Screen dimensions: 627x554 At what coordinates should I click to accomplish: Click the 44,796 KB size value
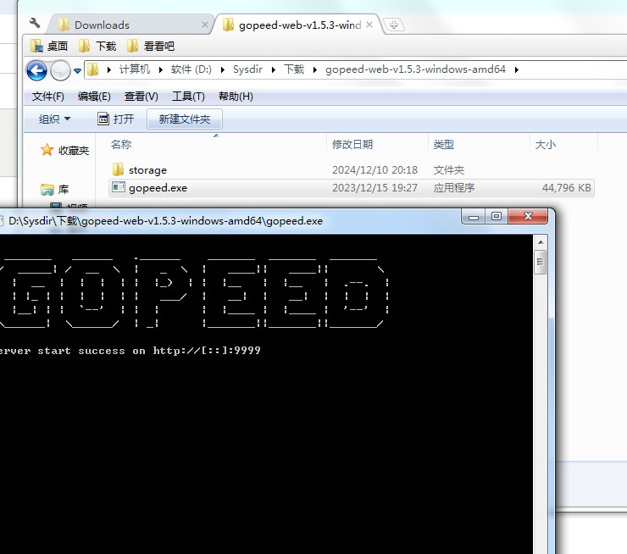click(566, 188)
